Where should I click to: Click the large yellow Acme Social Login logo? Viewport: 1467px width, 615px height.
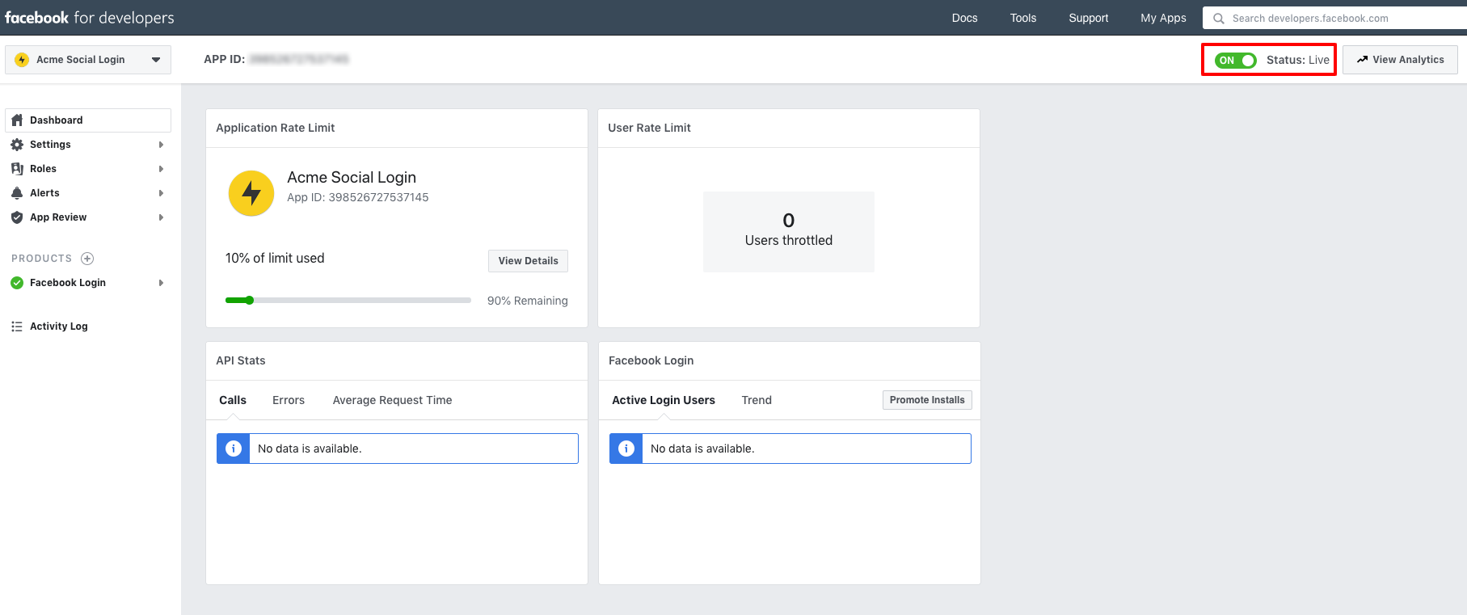(x=251, y=193)
